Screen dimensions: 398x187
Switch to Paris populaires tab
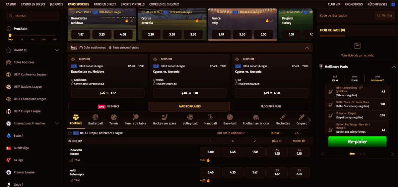tap(190, 107)
